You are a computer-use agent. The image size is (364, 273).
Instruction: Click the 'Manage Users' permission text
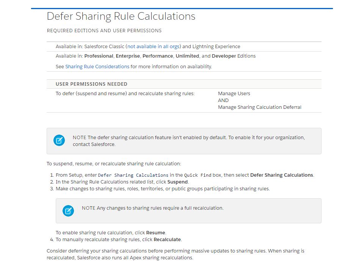234,94
